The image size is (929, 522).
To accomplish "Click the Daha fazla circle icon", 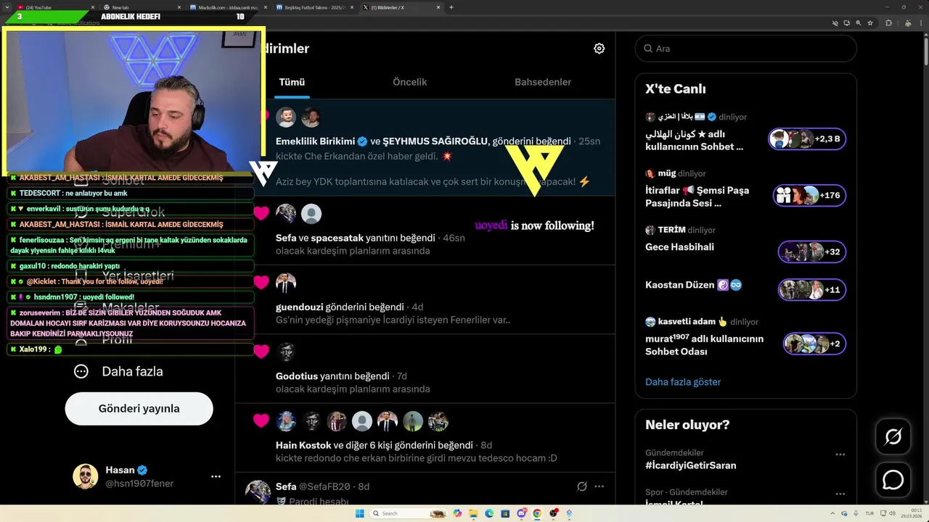I will pos(81,371).
